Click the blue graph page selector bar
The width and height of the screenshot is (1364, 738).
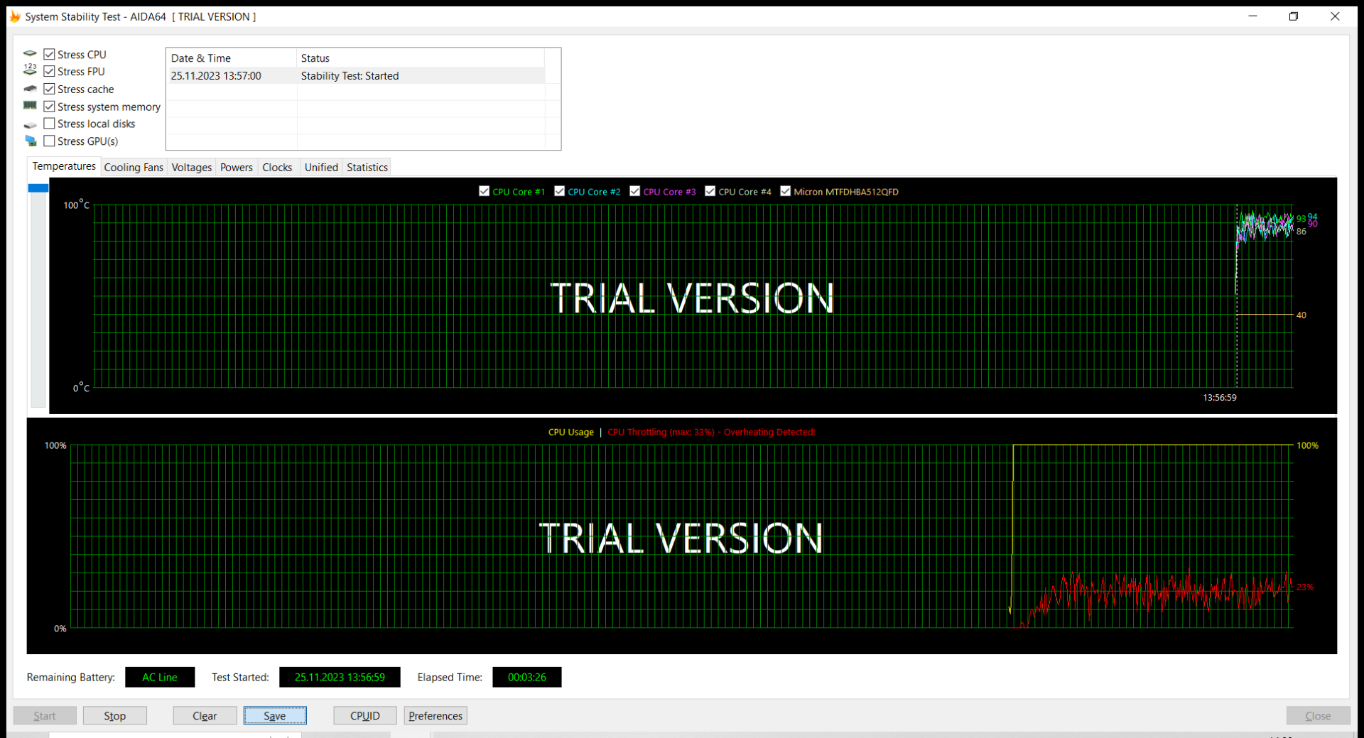(38, 188)
